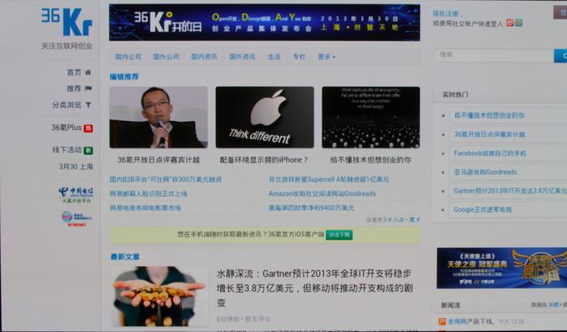
Task: Open the home icon next to 首页
Action: [x=88, y=73]
